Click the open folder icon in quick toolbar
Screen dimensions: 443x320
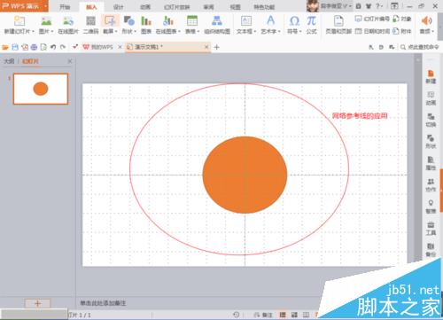pyautogui.click(x=5, y=47)
